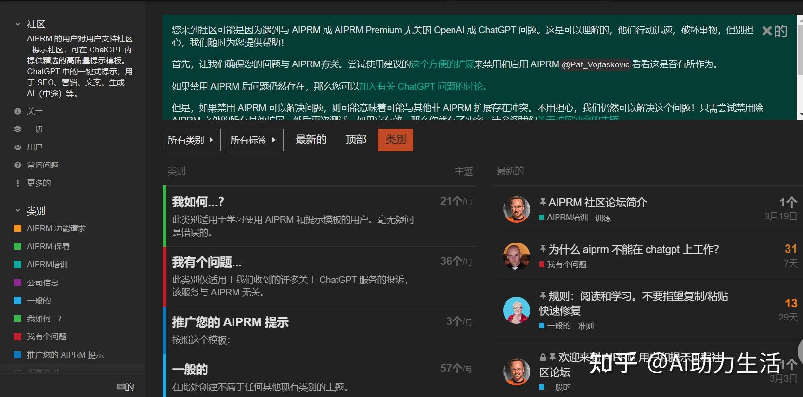Screen dimensions: 803x397
Task: Click reply count 31 on aiprm topic
Action: pyautogui.click(x=790, y=249)
